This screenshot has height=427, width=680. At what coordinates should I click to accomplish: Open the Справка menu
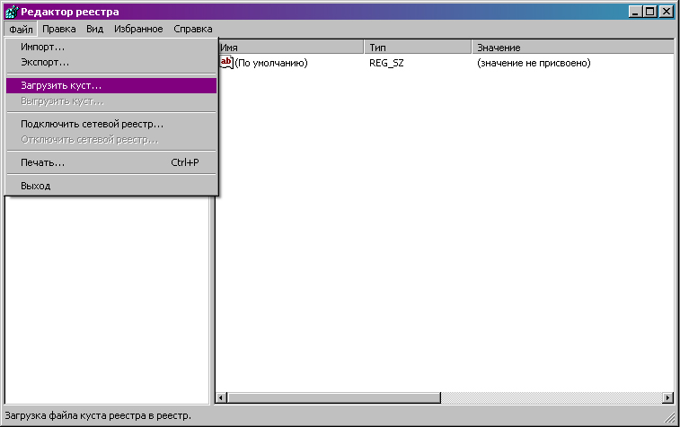click(x=192, y=29)
